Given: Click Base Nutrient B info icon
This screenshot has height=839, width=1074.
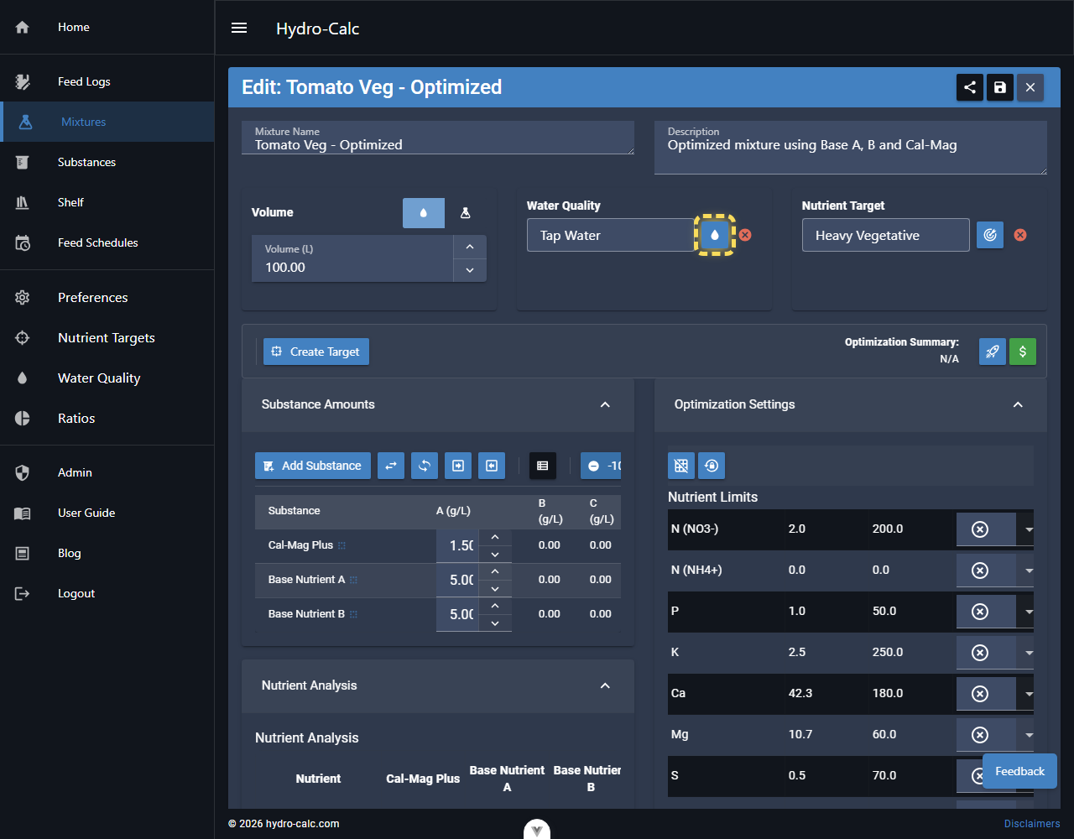Looking at the screenshot, I should tap(354, 614).
